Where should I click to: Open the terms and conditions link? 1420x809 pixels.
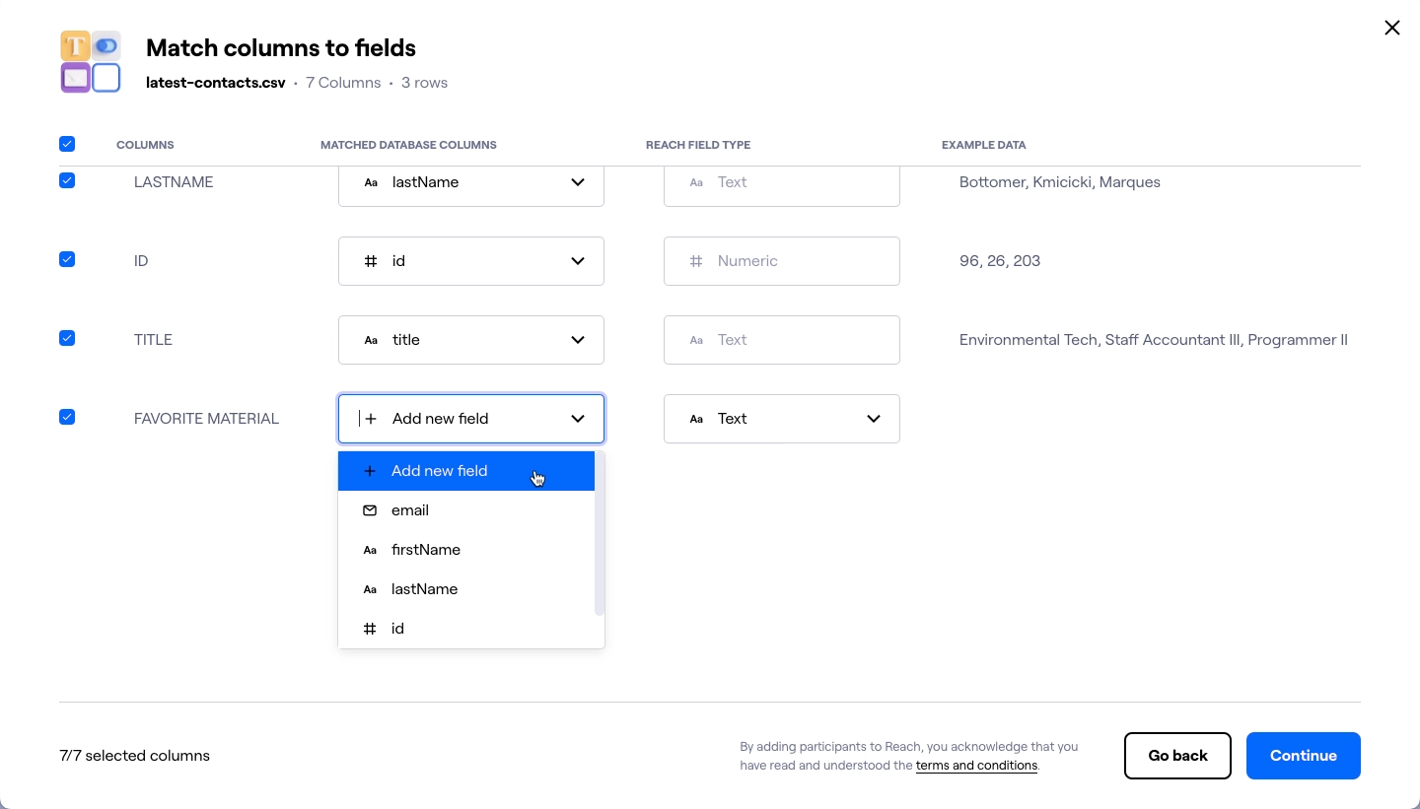(x=976, y=766)
